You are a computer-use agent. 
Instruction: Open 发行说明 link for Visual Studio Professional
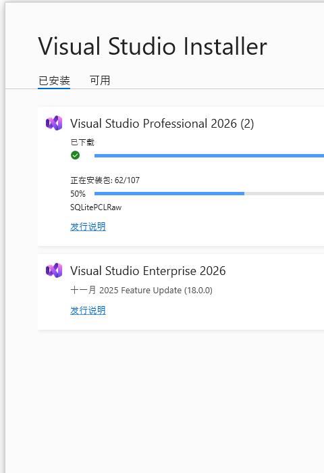[x=88, y=226]
